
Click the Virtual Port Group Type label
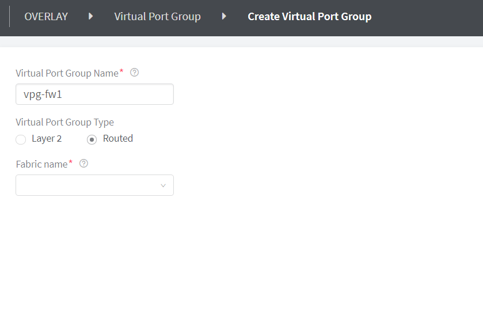coord(64,122)
